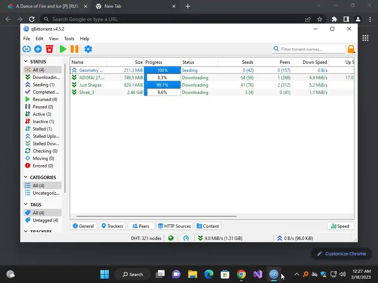The image size is (378, 283).
Task: Select the Errored (0) filter
Action: [43, 165]
